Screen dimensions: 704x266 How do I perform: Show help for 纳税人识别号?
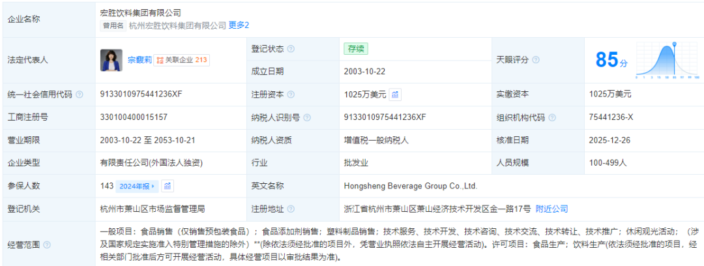click(x=307, y=118)
